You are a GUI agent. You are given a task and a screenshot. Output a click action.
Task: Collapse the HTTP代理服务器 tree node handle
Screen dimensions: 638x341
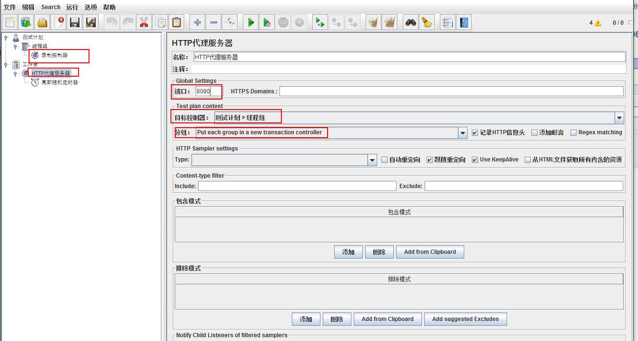pos(16,73)
